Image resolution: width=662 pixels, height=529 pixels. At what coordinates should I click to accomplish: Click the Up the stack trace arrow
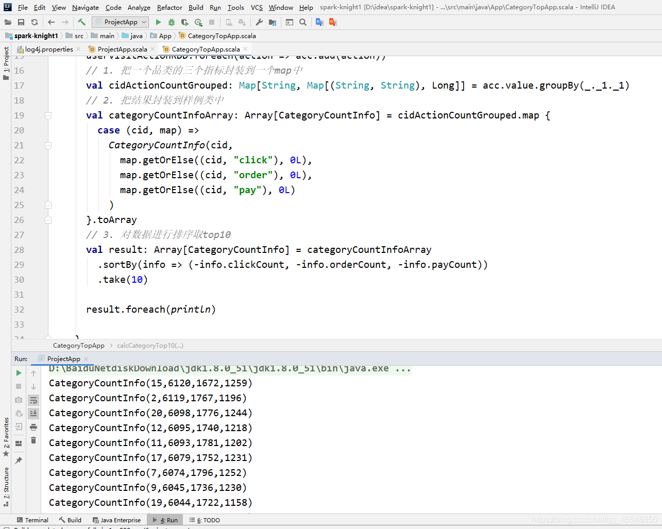point(33,373)
